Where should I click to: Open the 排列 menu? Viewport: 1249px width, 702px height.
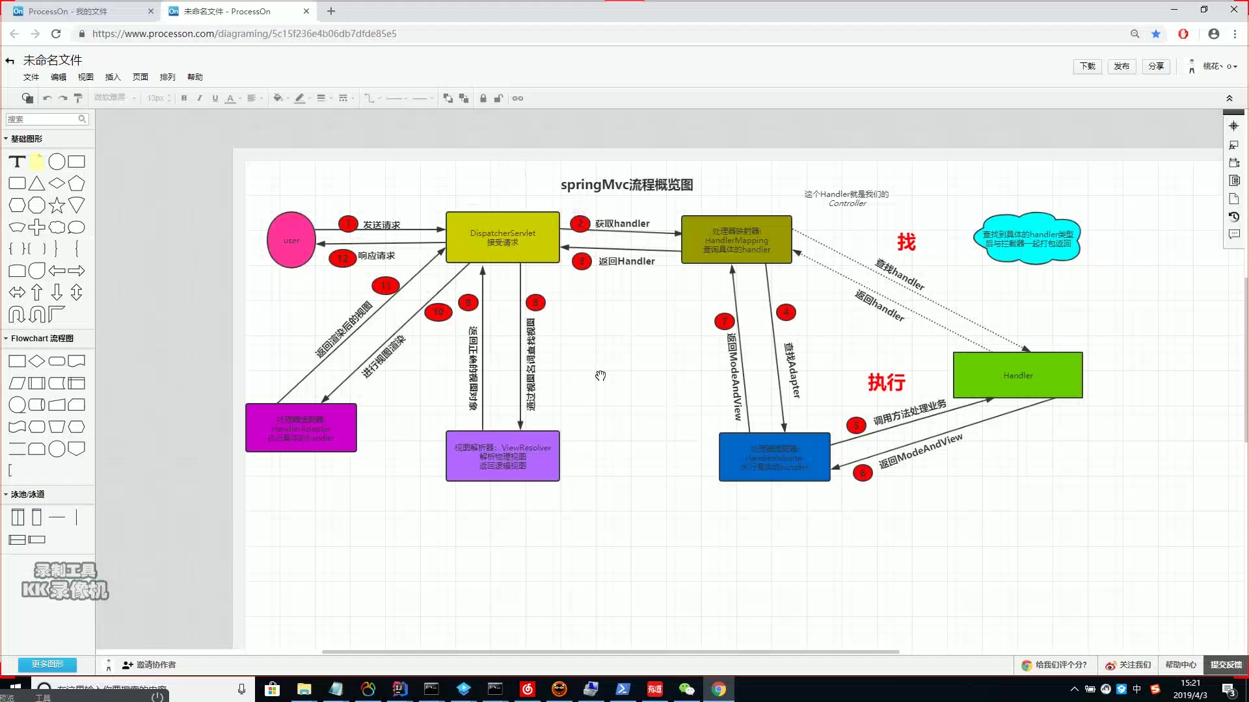pos(167,77)
